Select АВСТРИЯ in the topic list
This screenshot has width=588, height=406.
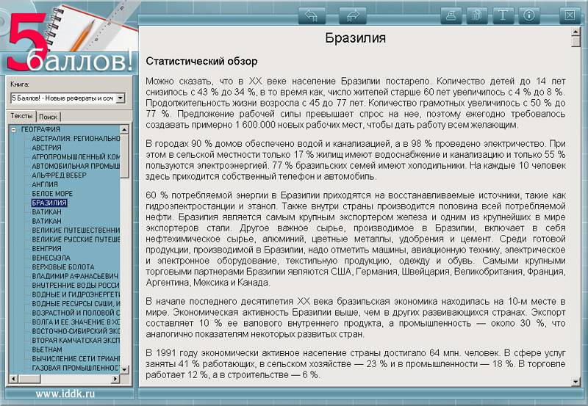[x=46, y=148]
